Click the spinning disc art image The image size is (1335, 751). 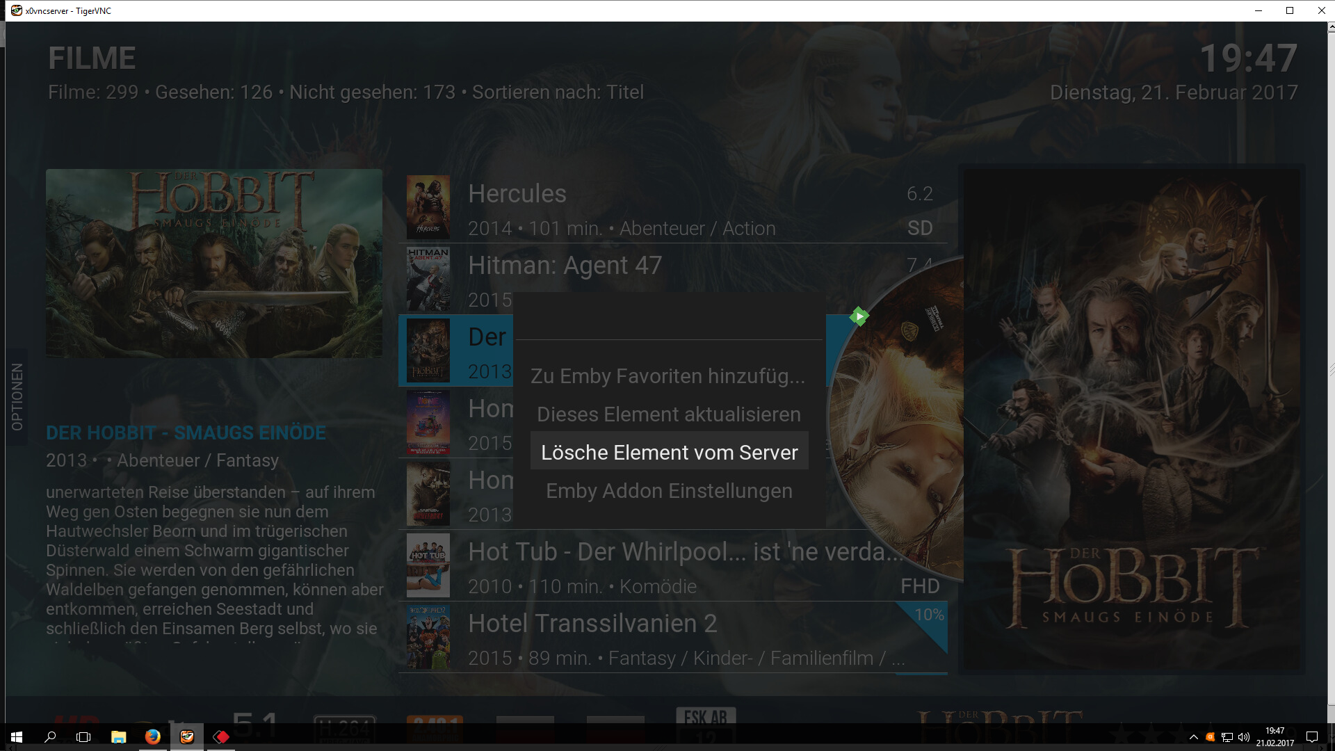(x=896, y=420)
